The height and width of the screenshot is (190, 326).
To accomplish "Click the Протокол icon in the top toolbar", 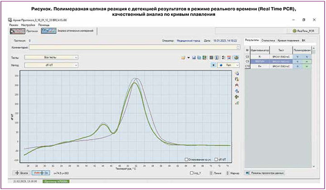I will pyautogui.click(x=19, y=31).
